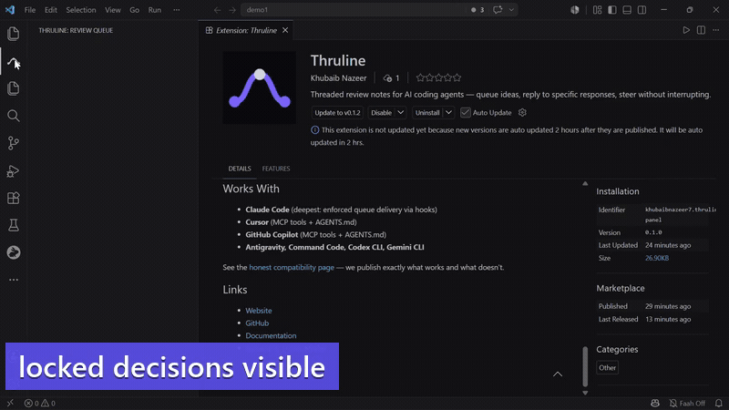Open the honest compatibility page link
729x410 pixels.
[292, 267]
